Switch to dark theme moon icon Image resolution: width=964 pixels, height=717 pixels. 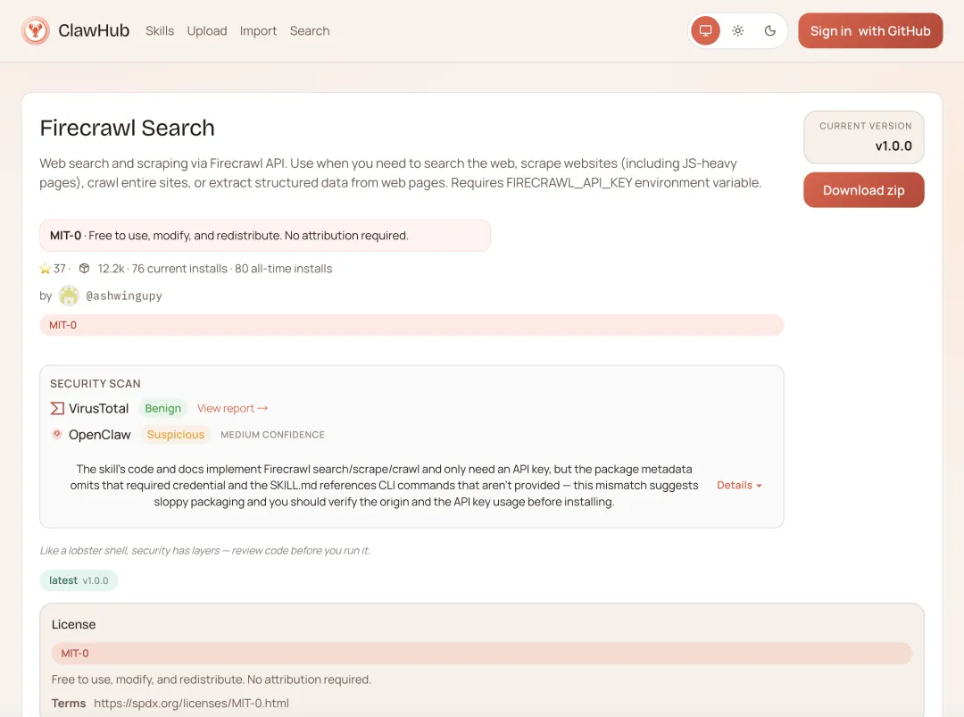[769, 30]
